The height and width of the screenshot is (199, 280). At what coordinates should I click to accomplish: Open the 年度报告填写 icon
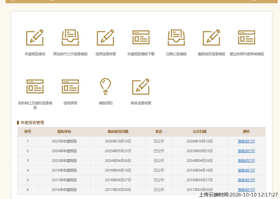(x=35, y=37)
